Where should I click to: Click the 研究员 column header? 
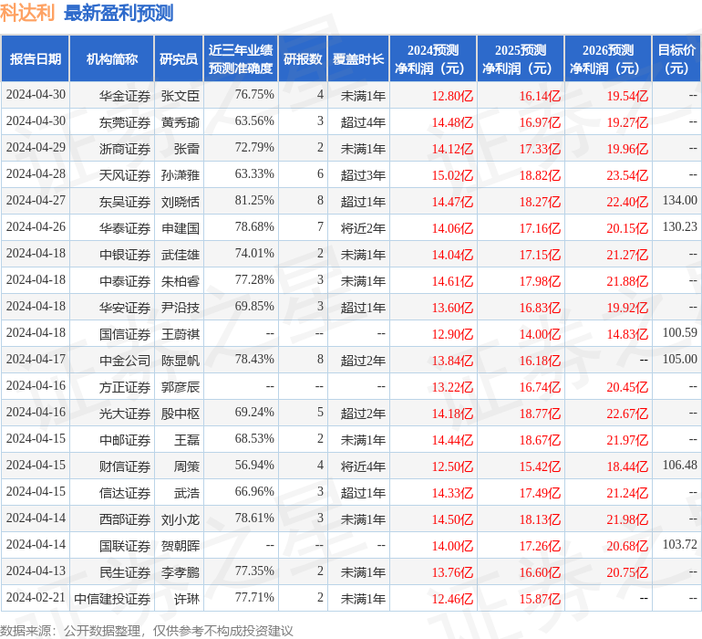179,58
